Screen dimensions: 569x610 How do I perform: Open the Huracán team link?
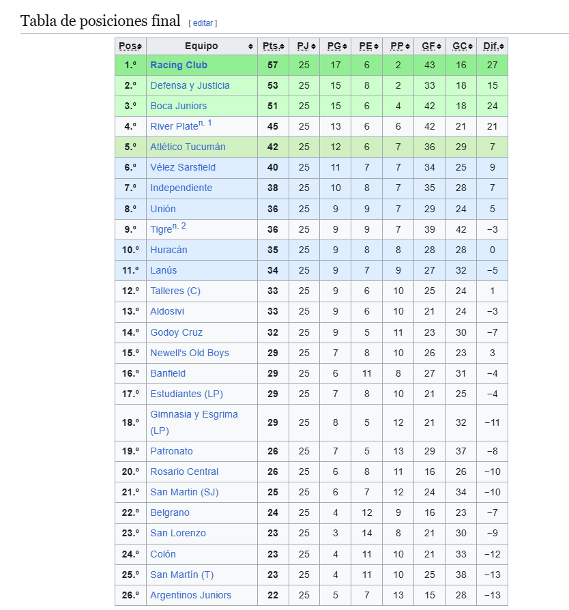click(169, 250)
